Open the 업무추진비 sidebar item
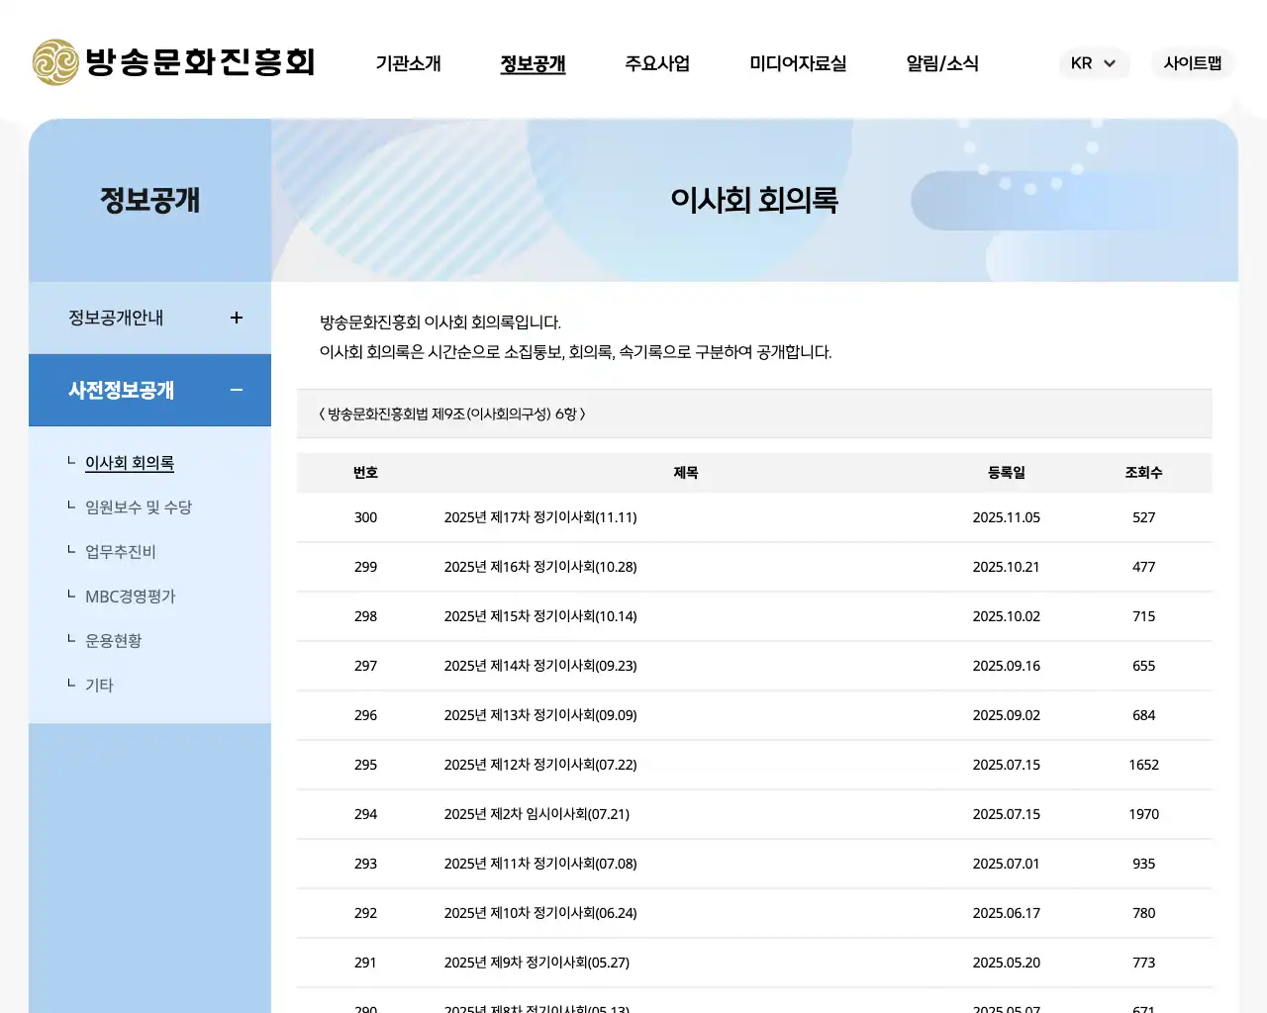Screen dimensions: 1267x1013 coord(120,551)
